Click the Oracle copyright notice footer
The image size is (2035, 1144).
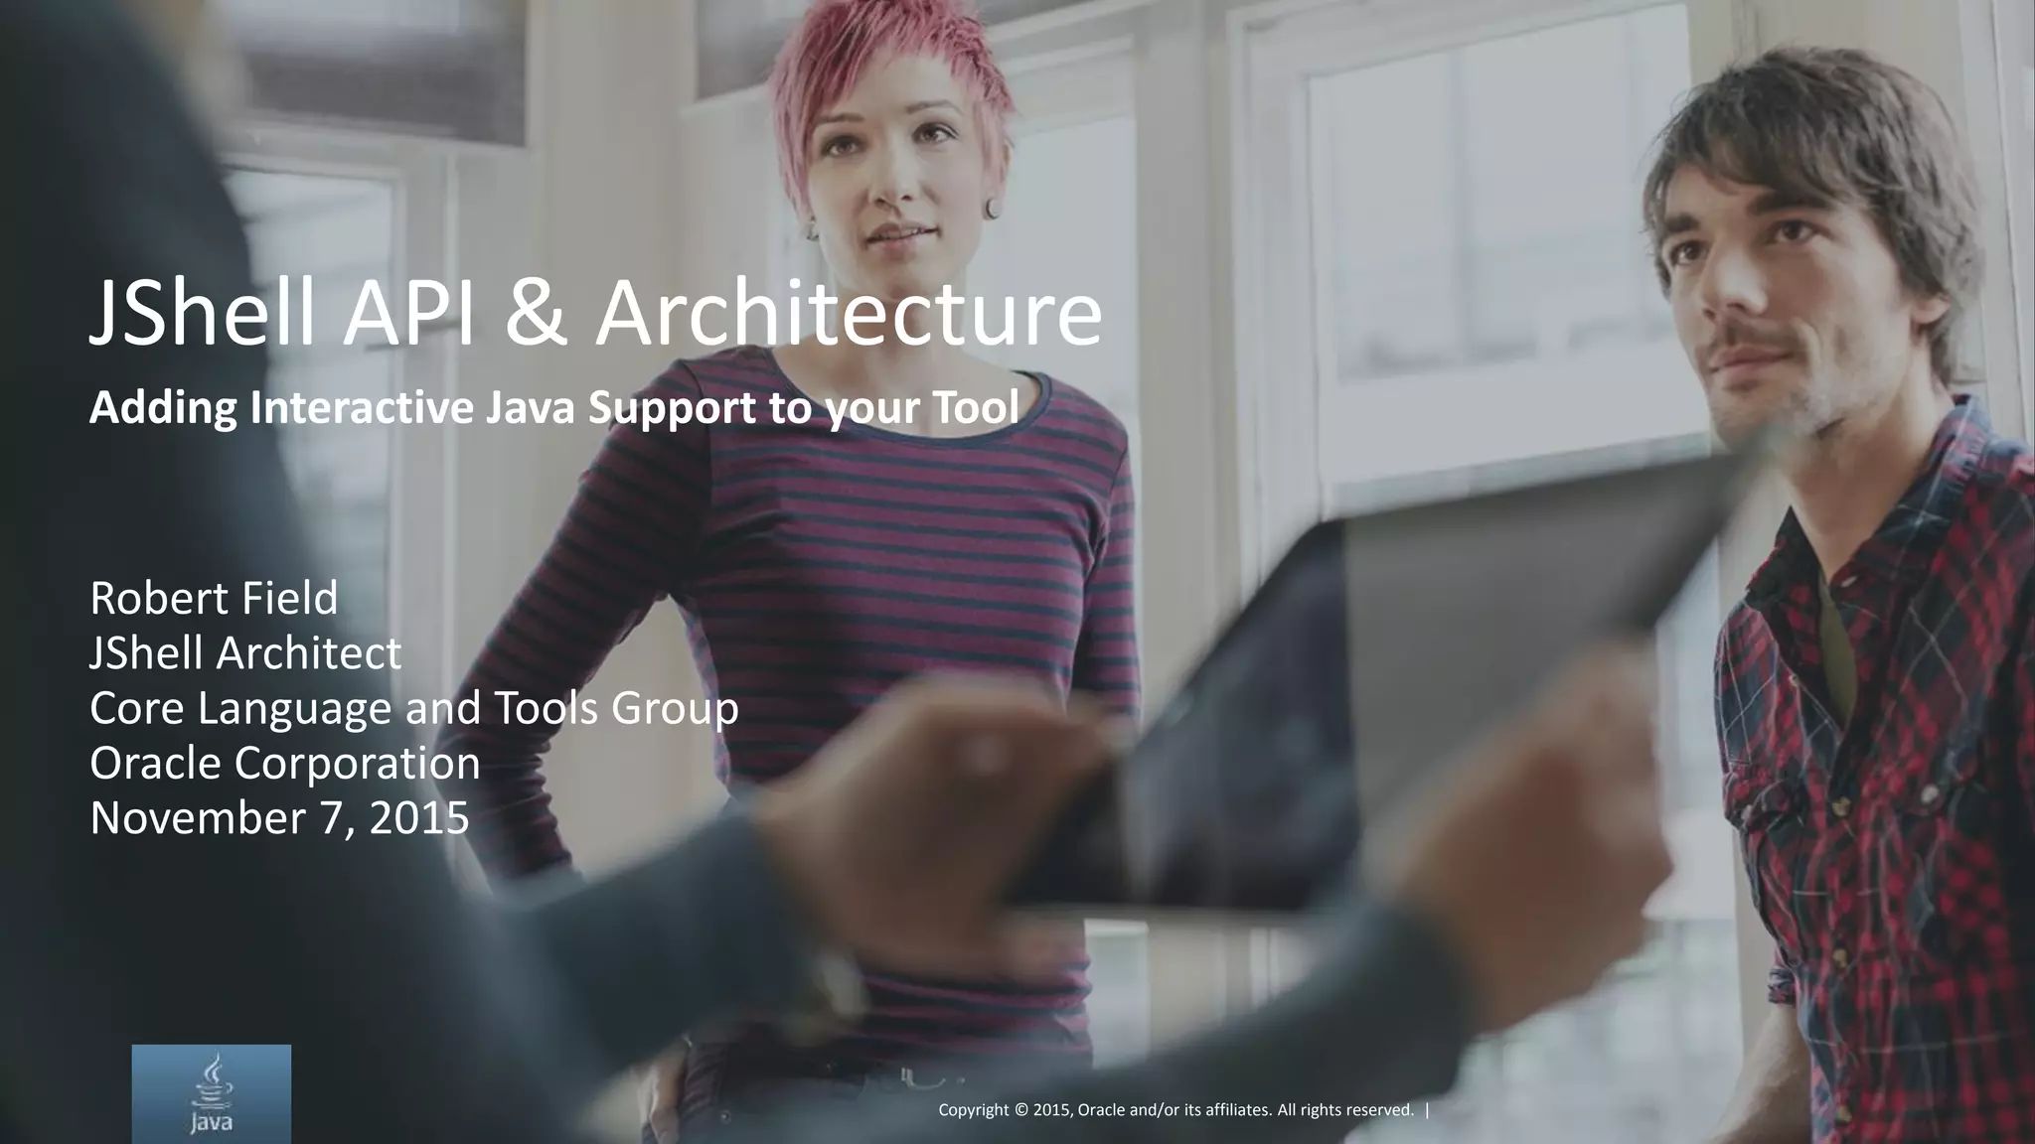tap(1175, 1109)
